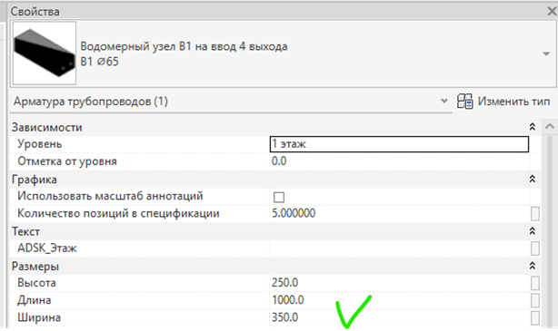Select the Отметка от уровня label

67,161
